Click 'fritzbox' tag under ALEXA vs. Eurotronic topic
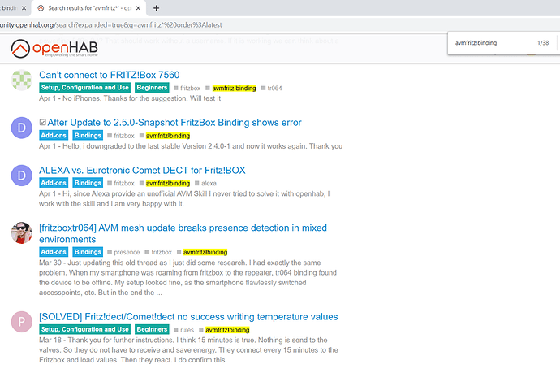The height and width of the screenshot is (369, 560). click(124, 184)
